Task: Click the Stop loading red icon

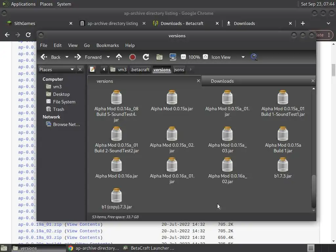Action: tap(133, 57)
